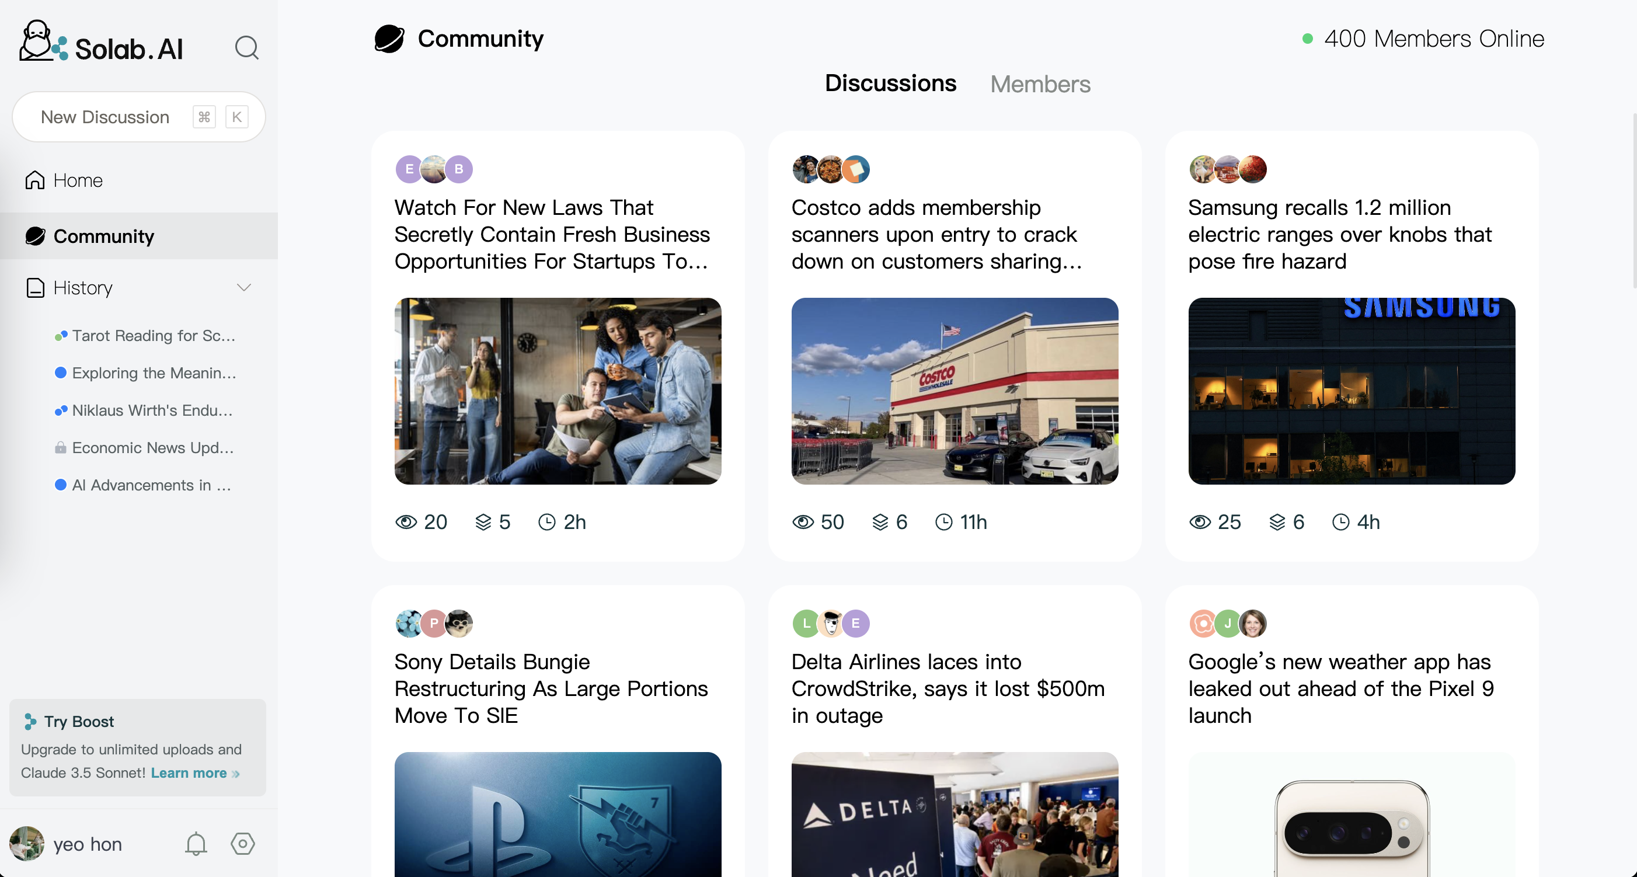Click the Community planet icon in the sidebar
Screen dimensions: 1637x877
(x=36, y=236)
